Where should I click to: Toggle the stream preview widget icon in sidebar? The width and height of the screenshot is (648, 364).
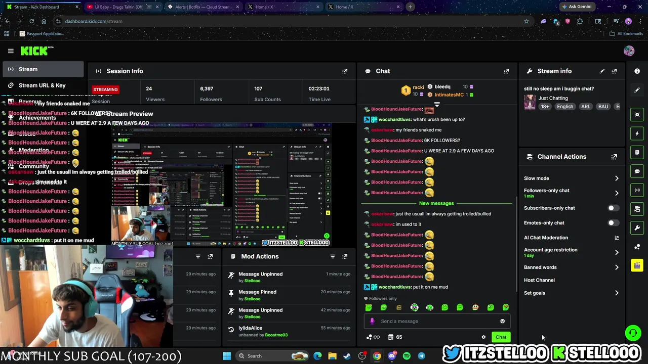pos(637,115)
